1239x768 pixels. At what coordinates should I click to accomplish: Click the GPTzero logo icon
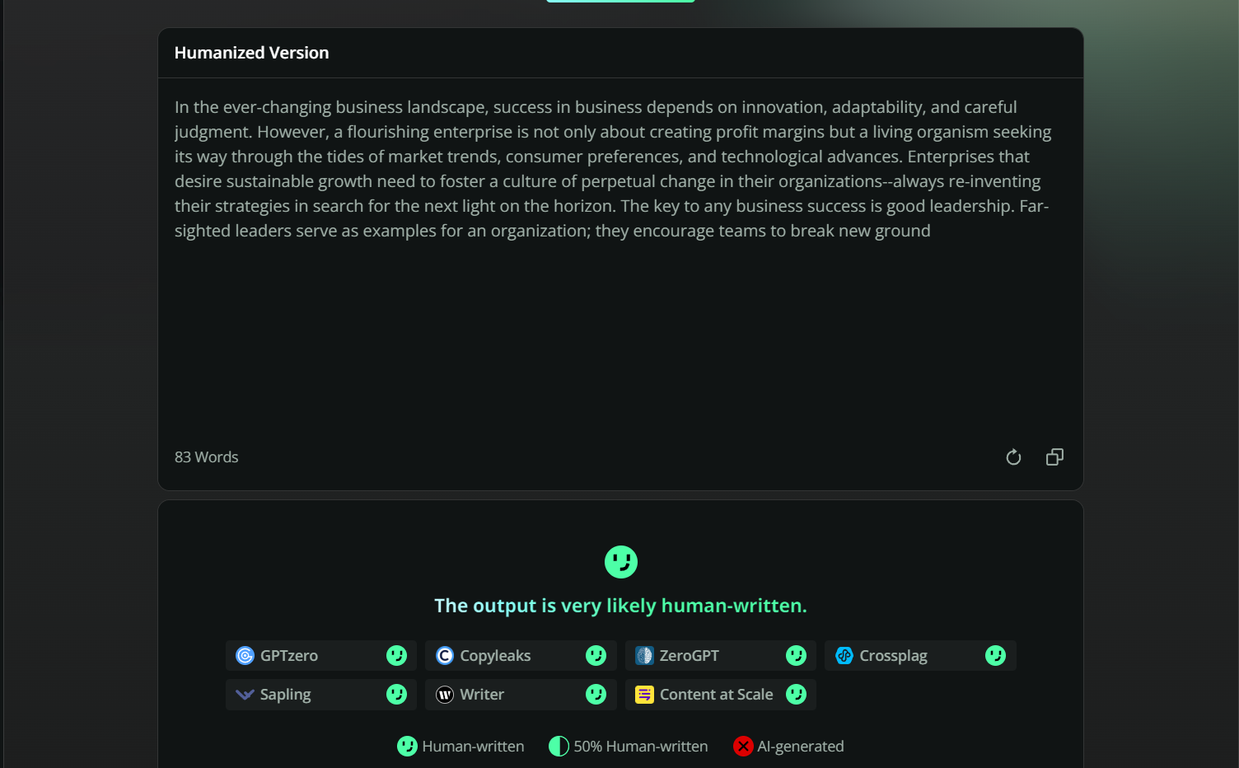point(245,656)
